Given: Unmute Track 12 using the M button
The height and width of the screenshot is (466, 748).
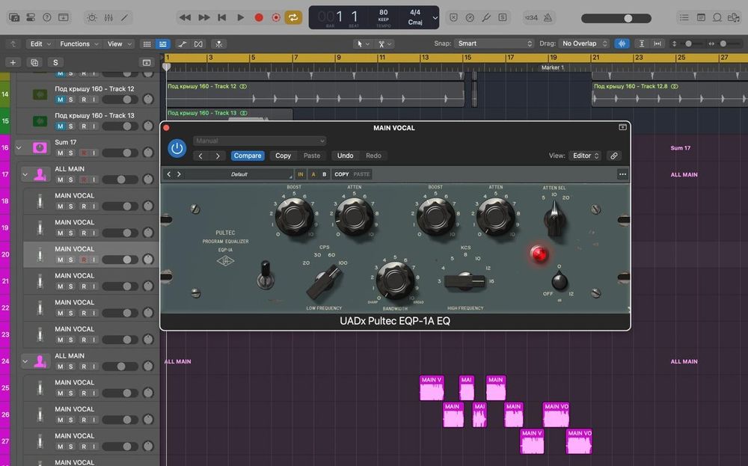Looking at the screenshot, I should click(x=60, y=99).
